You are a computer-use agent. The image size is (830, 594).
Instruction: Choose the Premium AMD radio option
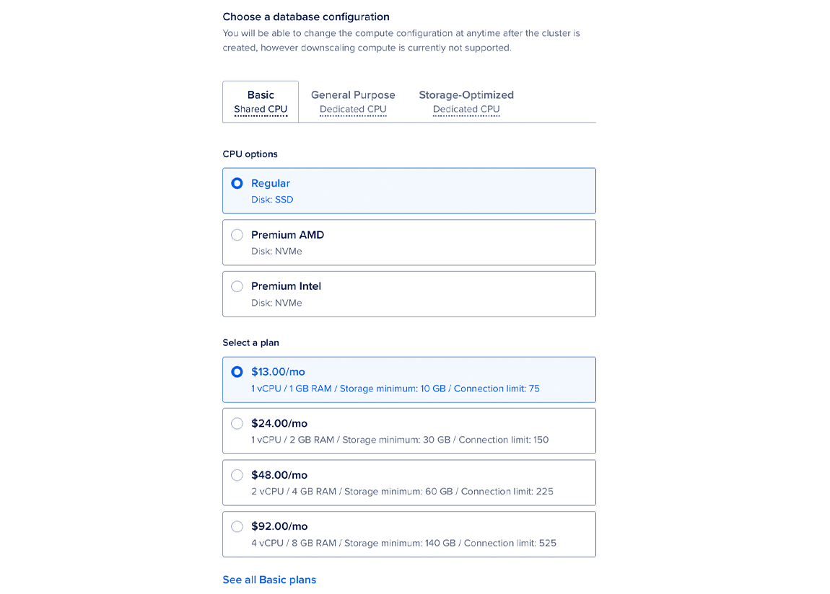[237, 234]
